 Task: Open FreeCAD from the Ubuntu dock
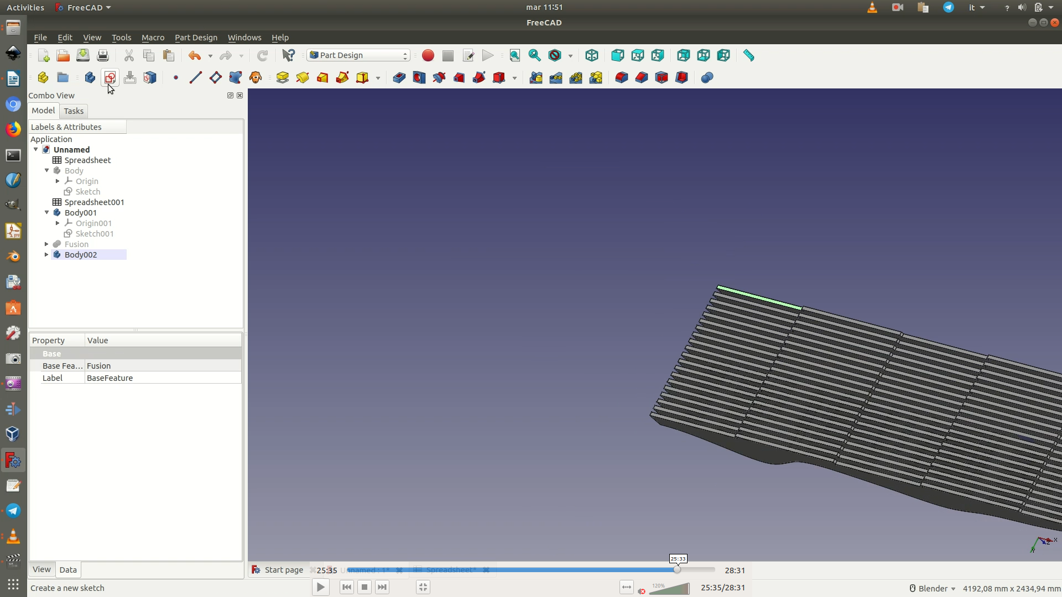click(x=13, y=460)
